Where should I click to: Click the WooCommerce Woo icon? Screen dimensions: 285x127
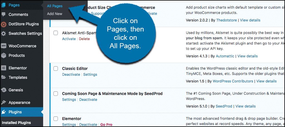3,46
